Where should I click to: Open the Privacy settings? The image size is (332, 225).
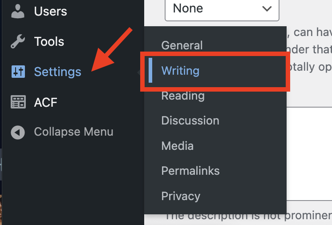181,196
